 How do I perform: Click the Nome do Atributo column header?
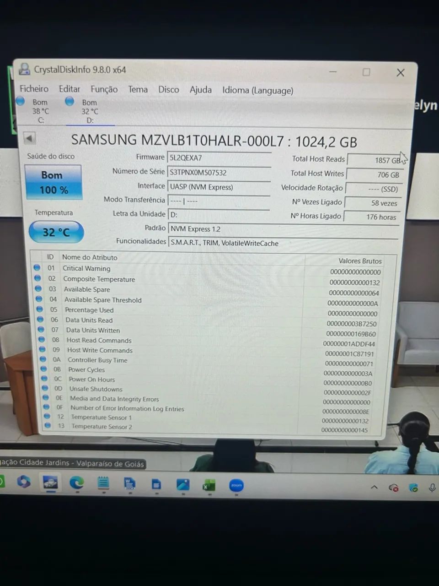tap(90, 257)
